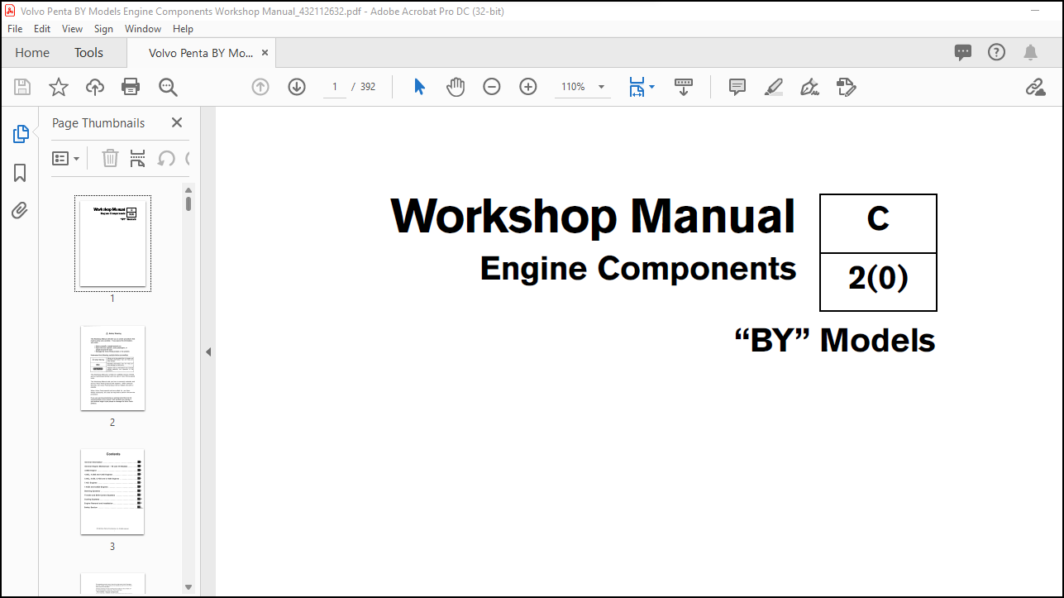Viewport: 1064px width, 598px height.
Task: Click the insert pages icon in thumbnails panel
Action: coord(138,158)
